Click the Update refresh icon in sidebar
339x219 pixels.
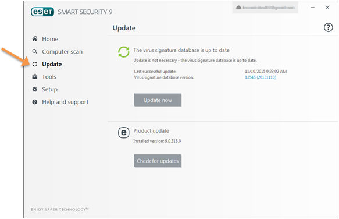coord(34,64)
